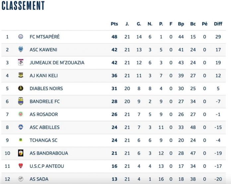Select the AS Bandraboua black logo
This screenshot has width=231, height=184.
click(21, 153)
